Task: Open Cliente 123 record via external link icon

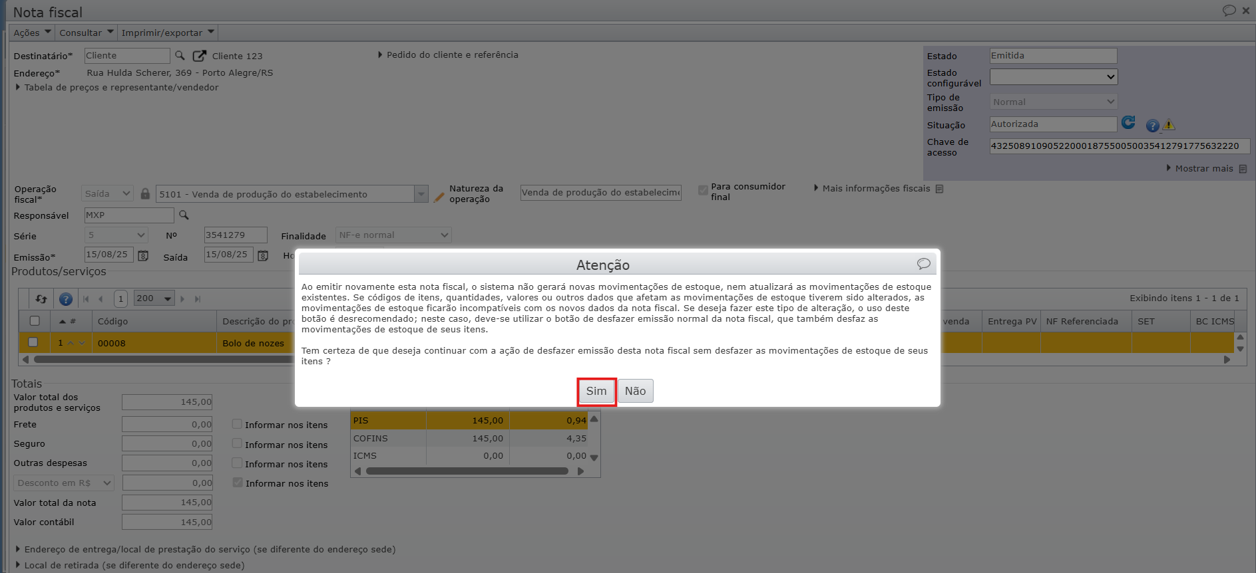Action: click(199, 56)
